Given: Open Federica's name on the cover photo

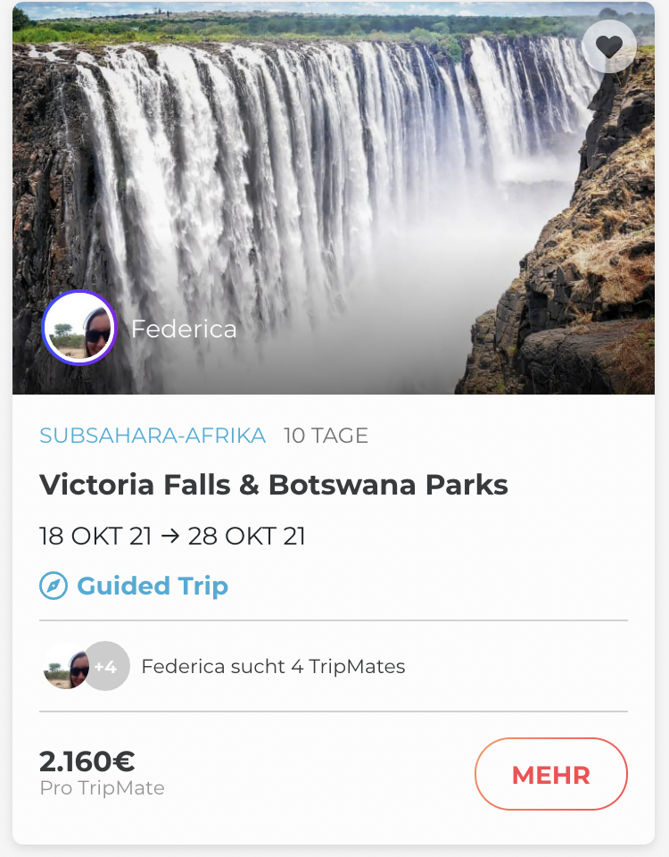Looking at the screenshot, I should [184, 329].
